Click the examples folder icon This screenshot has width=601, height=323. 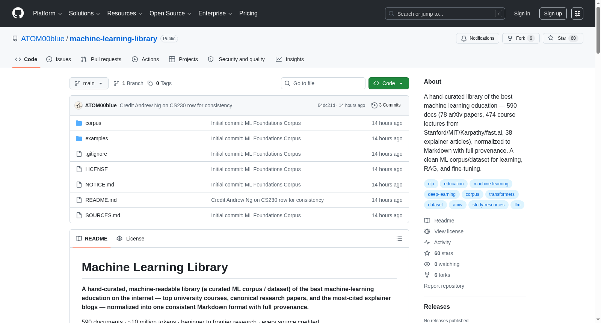point(79,138)
